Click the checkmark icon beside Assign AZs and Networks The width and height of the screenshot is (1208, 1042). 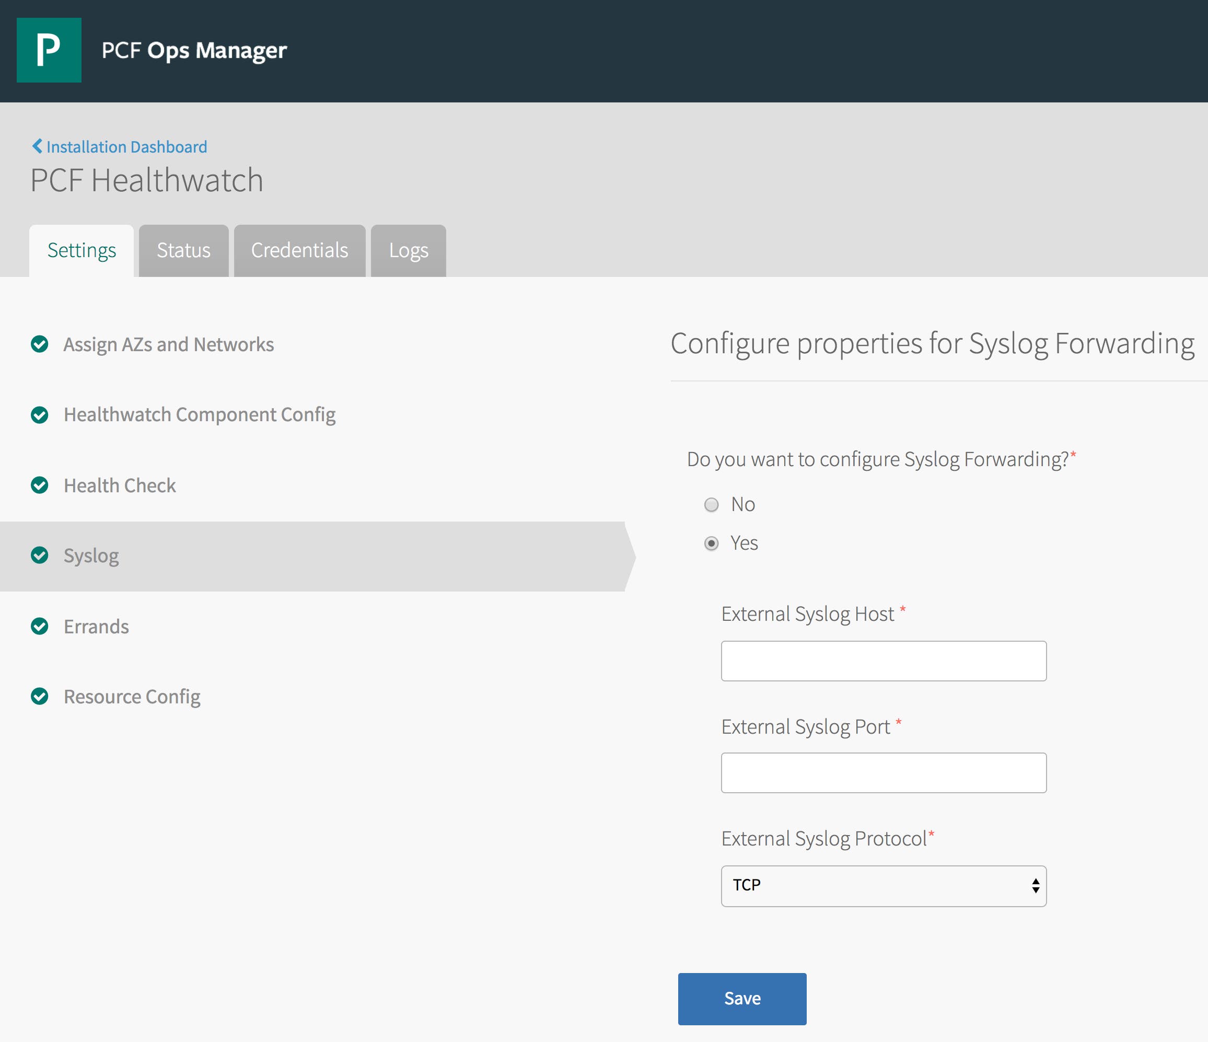(40, 344)
